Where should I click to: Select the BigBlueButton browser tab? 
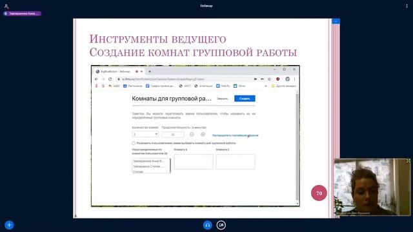click(x=119, y=72)
